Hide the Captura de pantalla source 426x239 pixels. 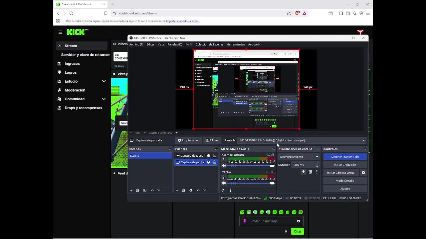tap(209, 162)
